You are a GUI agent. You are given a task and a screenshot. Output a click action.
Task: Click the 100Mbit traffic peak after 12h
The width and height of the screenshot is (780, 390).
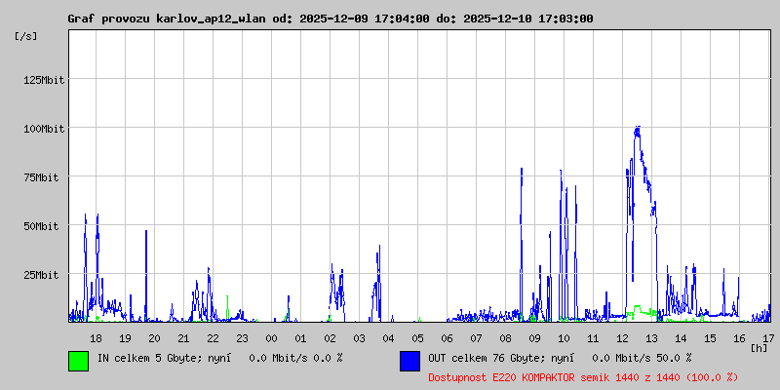click(x=638, y=131)
